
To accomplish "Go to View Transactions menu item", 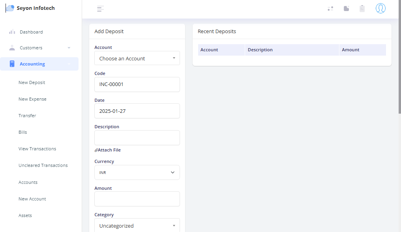I will 37,149.
